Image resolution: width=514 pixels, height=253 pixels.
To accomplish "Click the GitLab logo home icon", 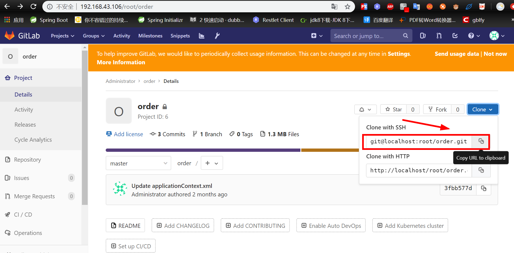I will pyautogui.click(x=10, y=36).
